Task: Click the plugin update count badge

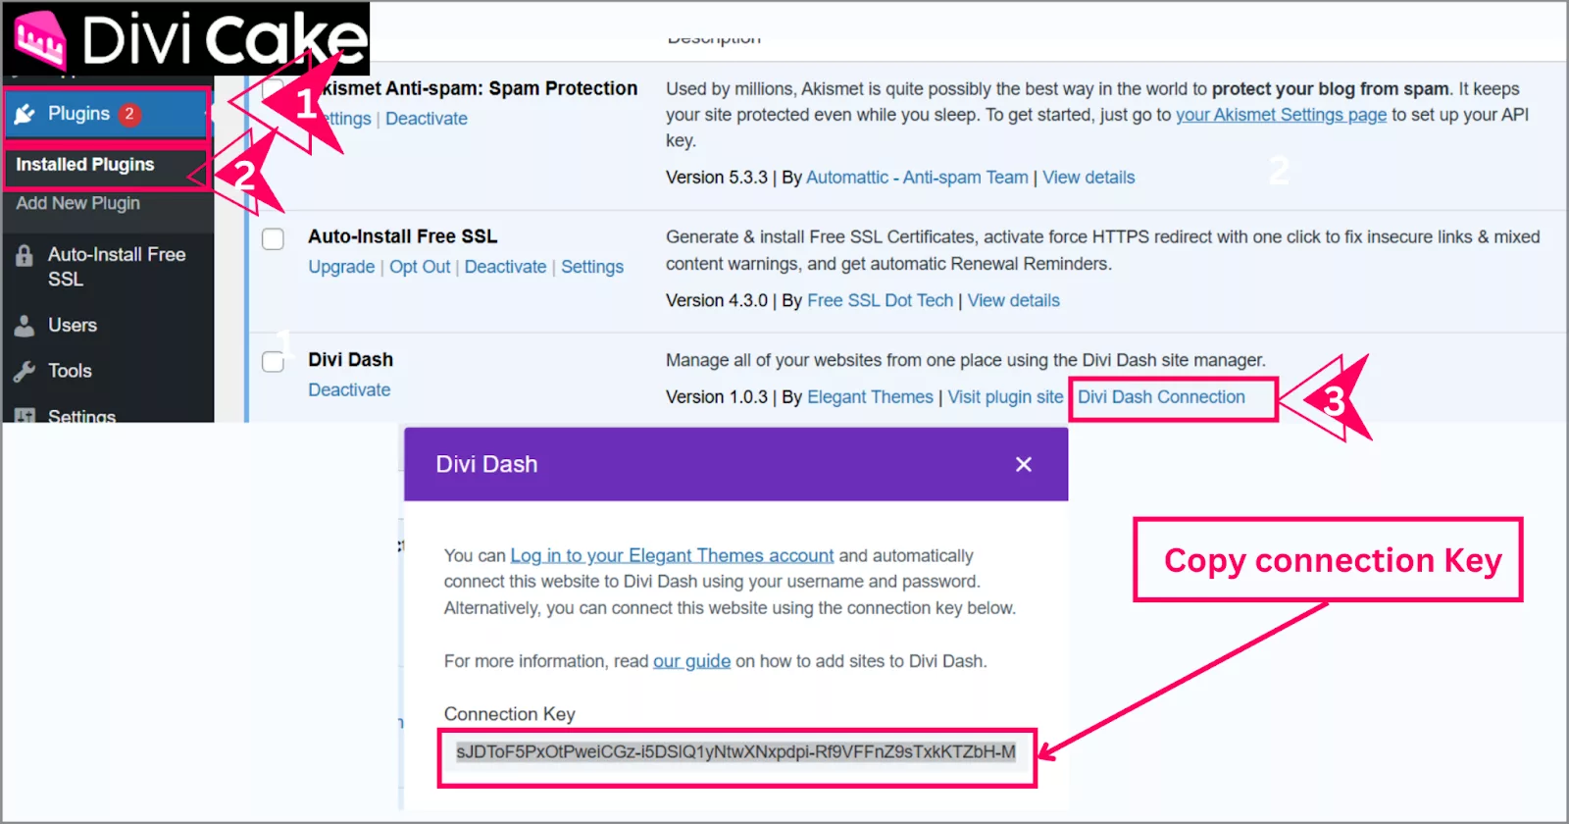Action: pyautogui.click(x=129, y=114)
